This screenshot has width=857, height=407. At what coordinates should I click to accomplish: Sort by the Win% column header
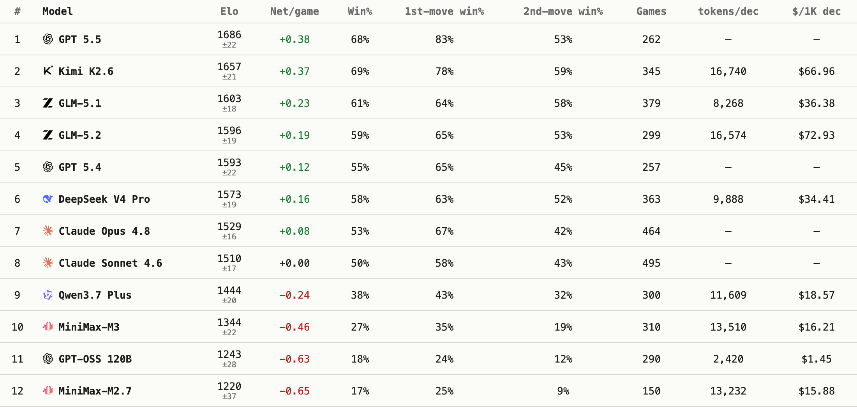pos(360,11)
